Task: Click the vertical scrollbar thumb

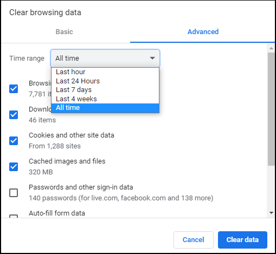Action: (271, 109)
